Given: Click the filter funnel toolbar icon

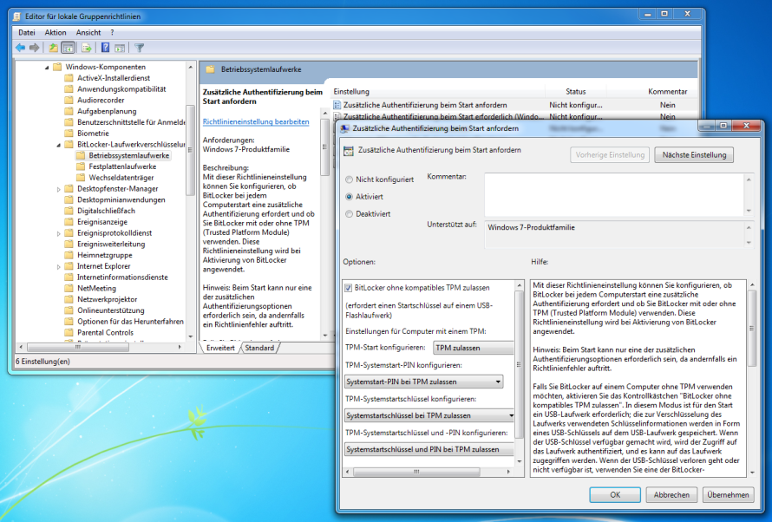Looking at the screenshot, I should (x=140, y=48).
